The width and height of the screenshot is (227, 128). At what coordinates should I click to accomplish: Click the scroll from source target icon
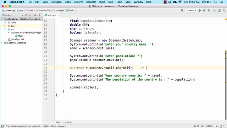[26, 15]
